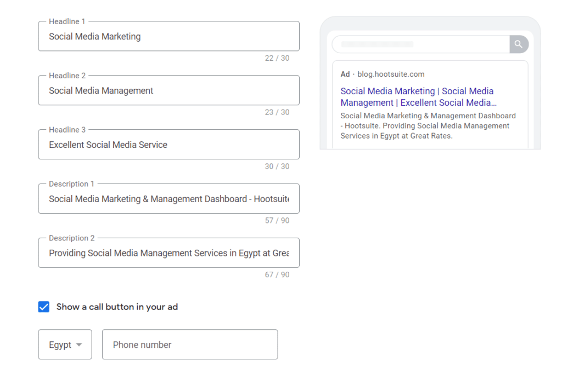
Task: Click the search magnifier icon in preview
Action: click(518, 44)
